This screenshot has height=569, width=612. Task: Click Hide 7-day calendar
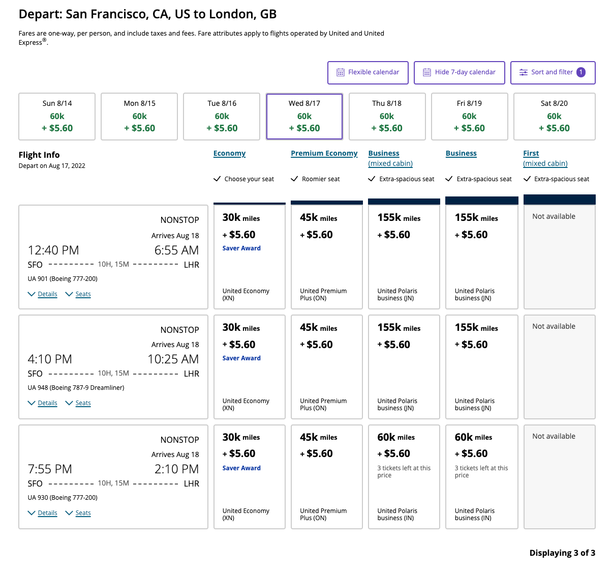tap(459, 72)
